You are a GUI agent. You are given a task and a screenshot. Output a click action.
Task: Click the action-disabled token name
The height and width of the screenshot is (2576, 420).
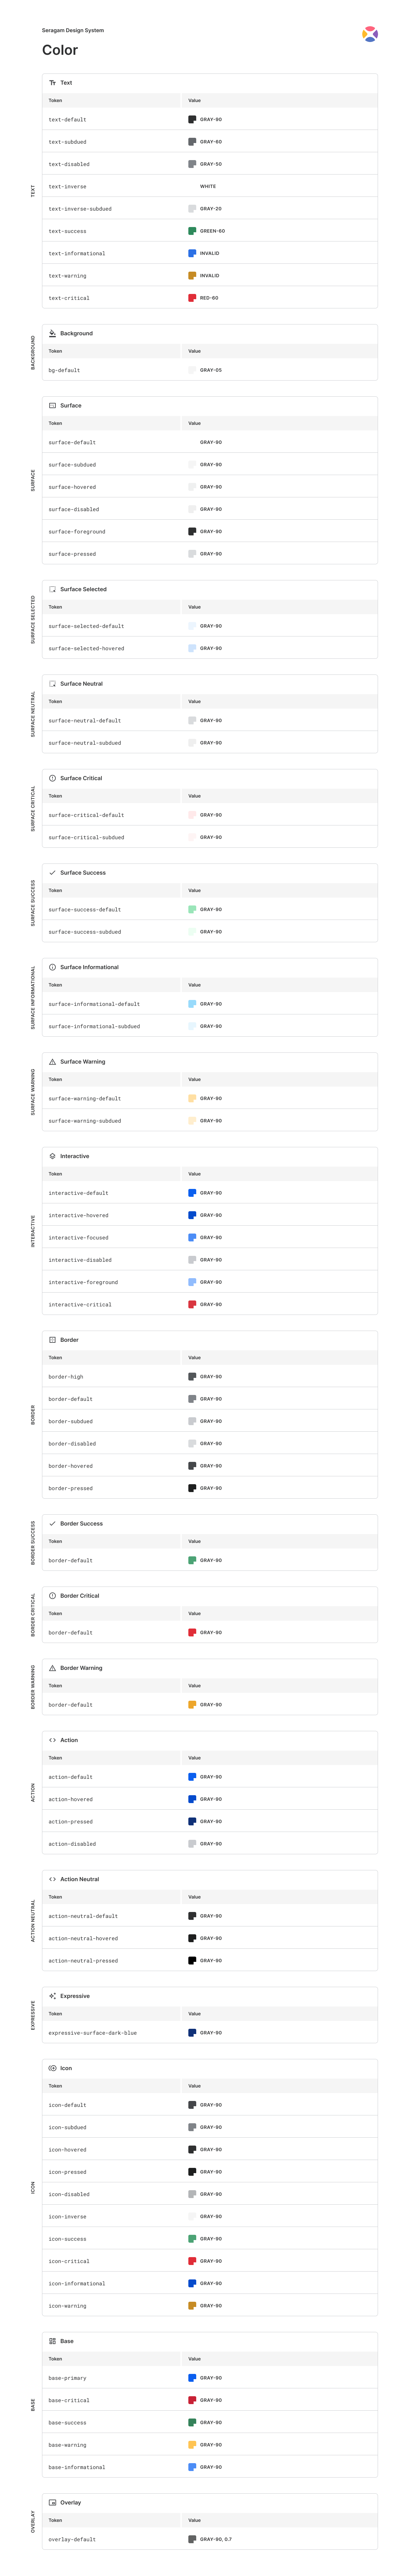click(x=72, y=1844)
